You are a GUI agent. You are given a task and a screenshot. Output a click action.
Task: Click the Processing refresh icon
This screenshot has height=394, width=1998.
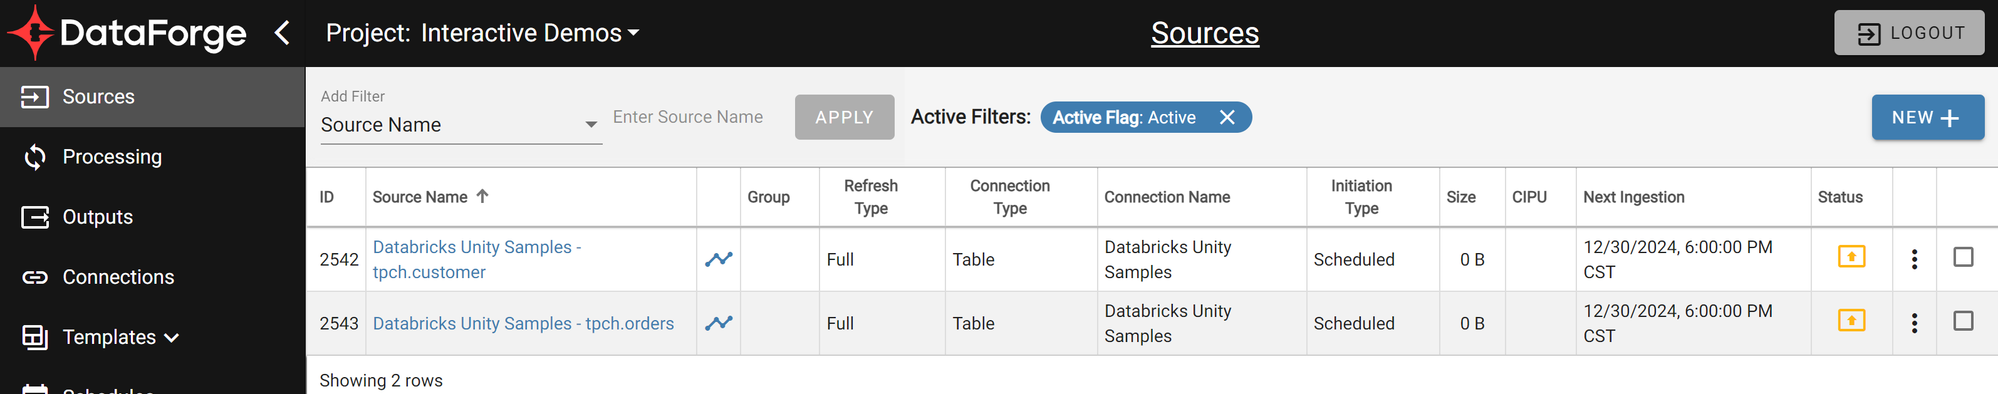click(35, 157)
